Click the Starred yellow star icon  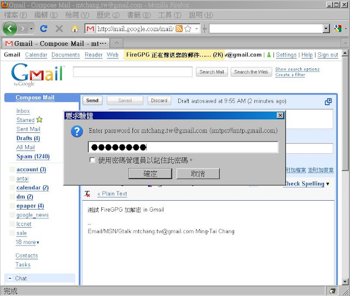(39, 119)
